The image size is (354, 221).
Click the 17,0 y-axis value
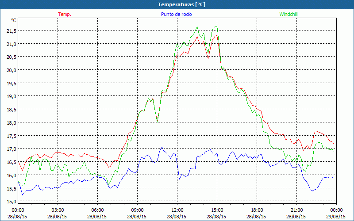(12, 149)
